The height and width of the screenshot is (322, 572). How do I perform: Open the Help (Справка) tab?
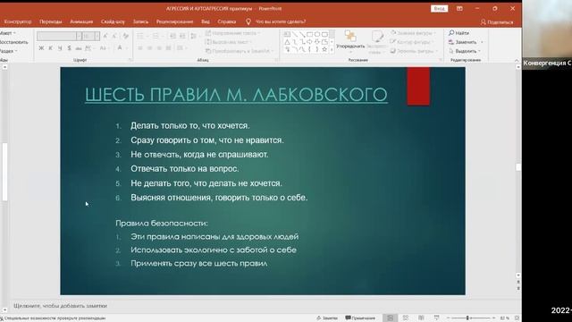pos(226,21)
